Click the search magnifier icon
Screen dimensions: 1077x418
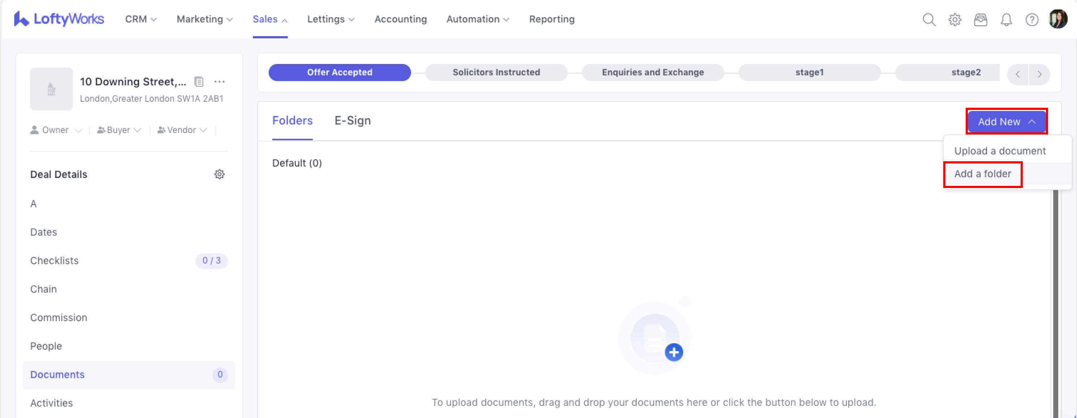[928, 20]
